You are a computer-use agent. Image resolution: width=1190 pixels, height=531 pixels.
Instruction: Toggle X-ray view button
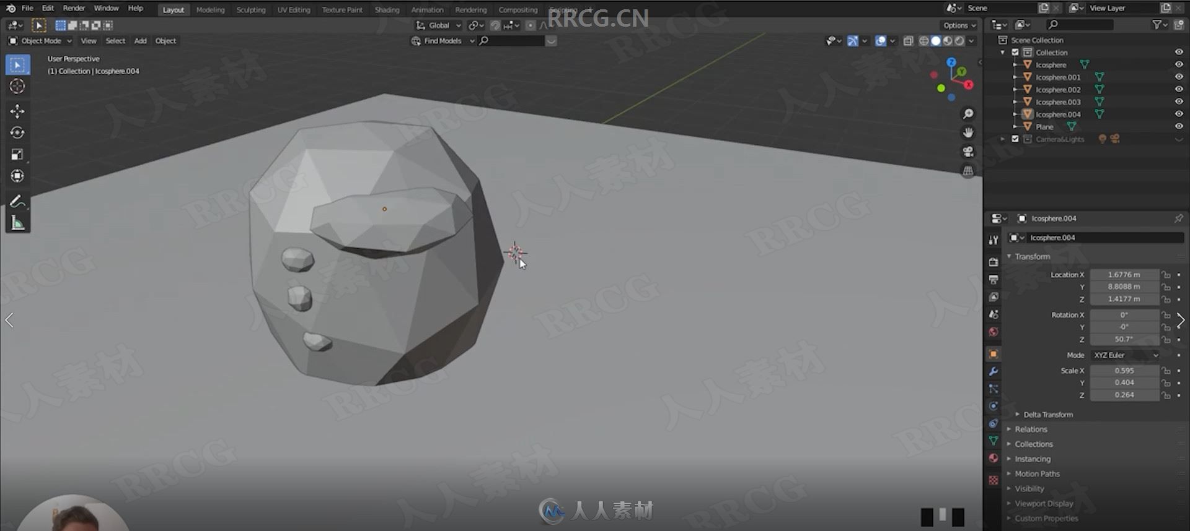point(908,41)
